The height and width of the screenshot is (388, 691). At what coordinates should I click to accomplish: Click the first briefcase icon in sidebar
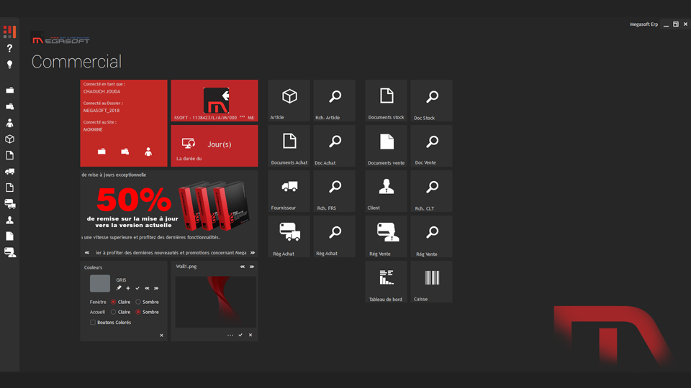point(9,91)
